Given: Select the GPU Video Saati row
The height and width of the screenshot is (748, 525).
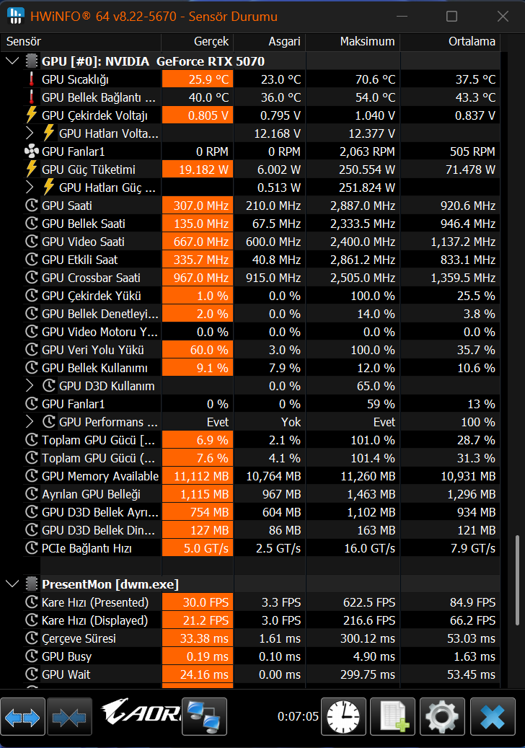Looking at the screenshot, I should coord(261,242).
